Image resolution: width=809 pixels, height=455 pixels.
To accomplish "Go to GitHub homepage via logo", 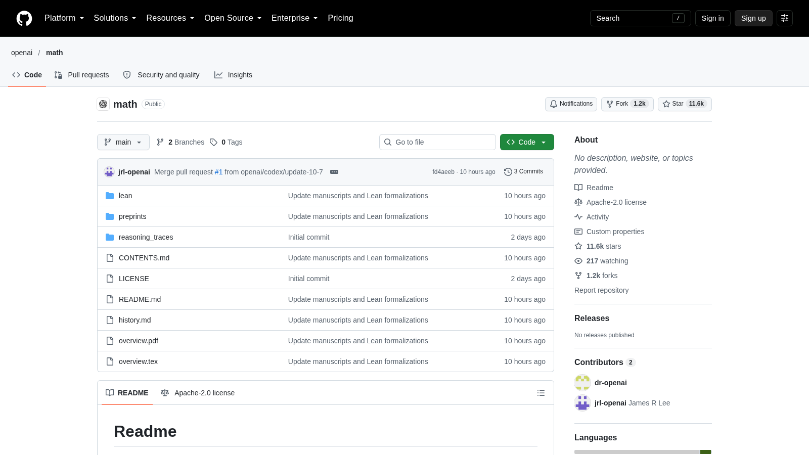I will pyautogui.click(x=24, y=18).
